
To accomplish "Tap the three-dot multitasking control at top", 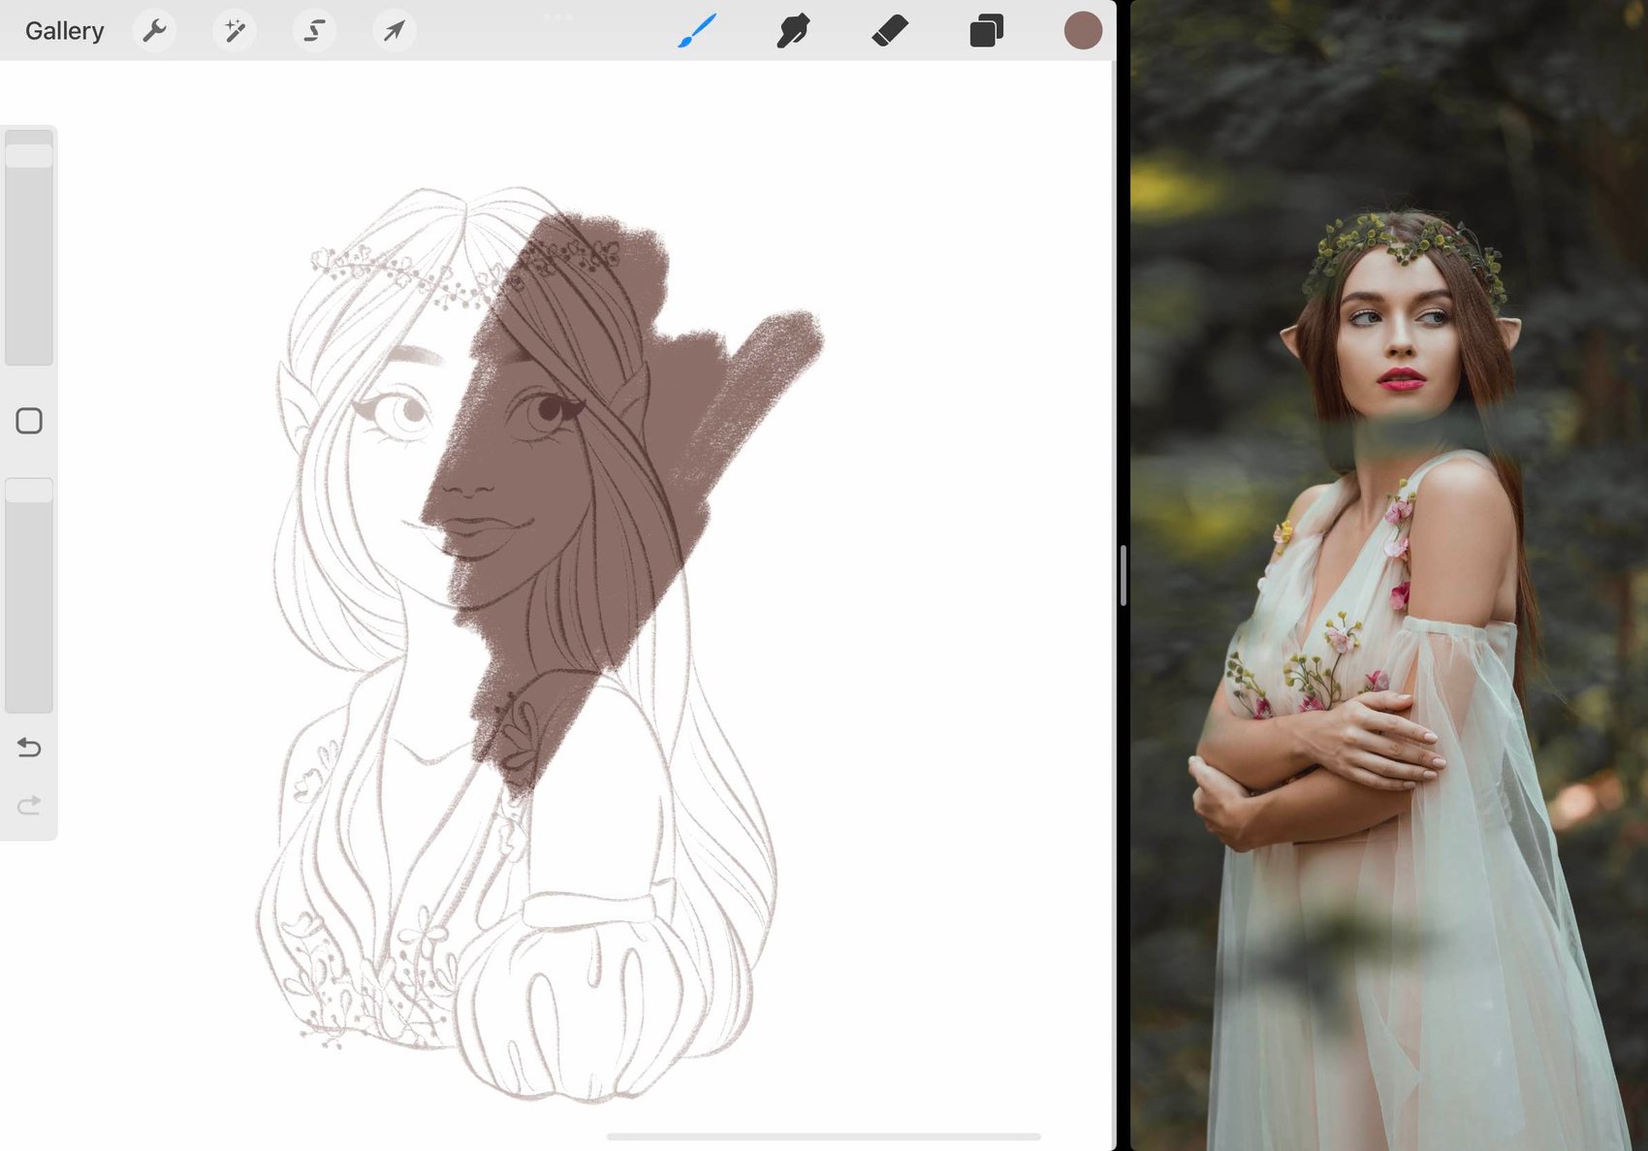I will tap(558, 16).
